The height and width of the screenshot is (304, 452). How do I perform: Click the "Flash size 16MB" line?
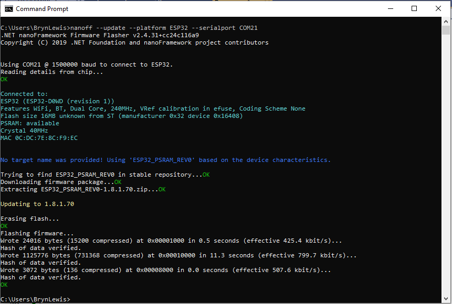coord(121,116)
